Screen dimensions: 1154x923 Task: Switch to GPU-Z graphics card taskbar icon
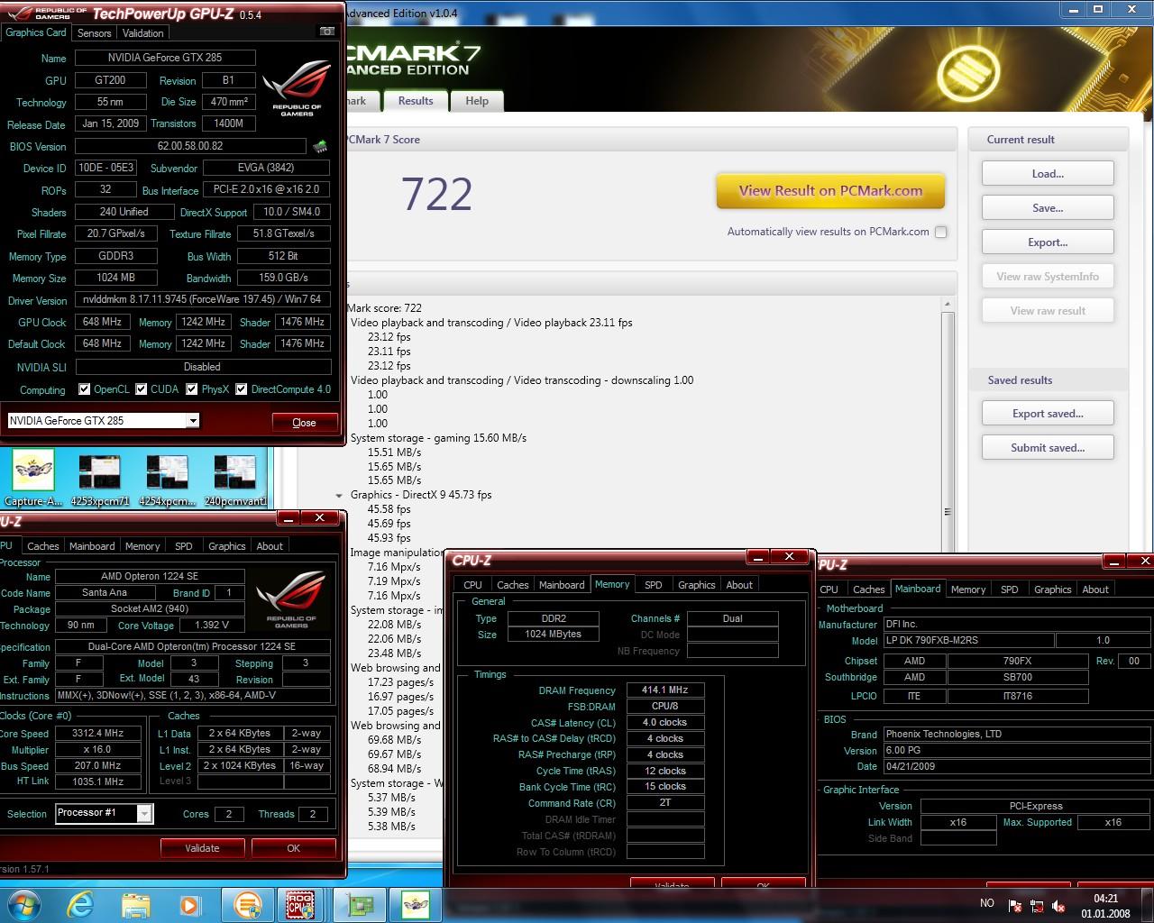point(361,904)
